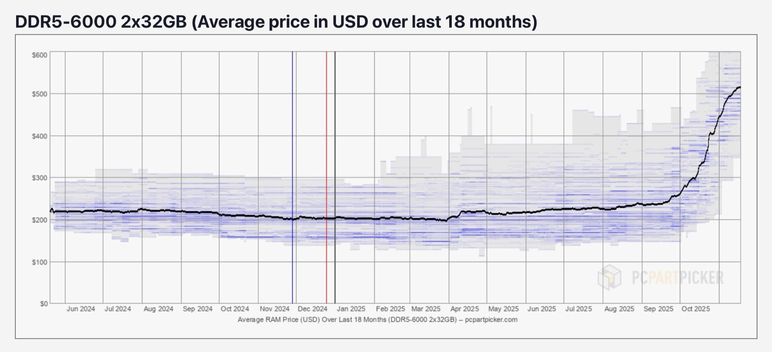Click the Apr 2025 x-axis label

pyautogui.click(x=464, y=309)
